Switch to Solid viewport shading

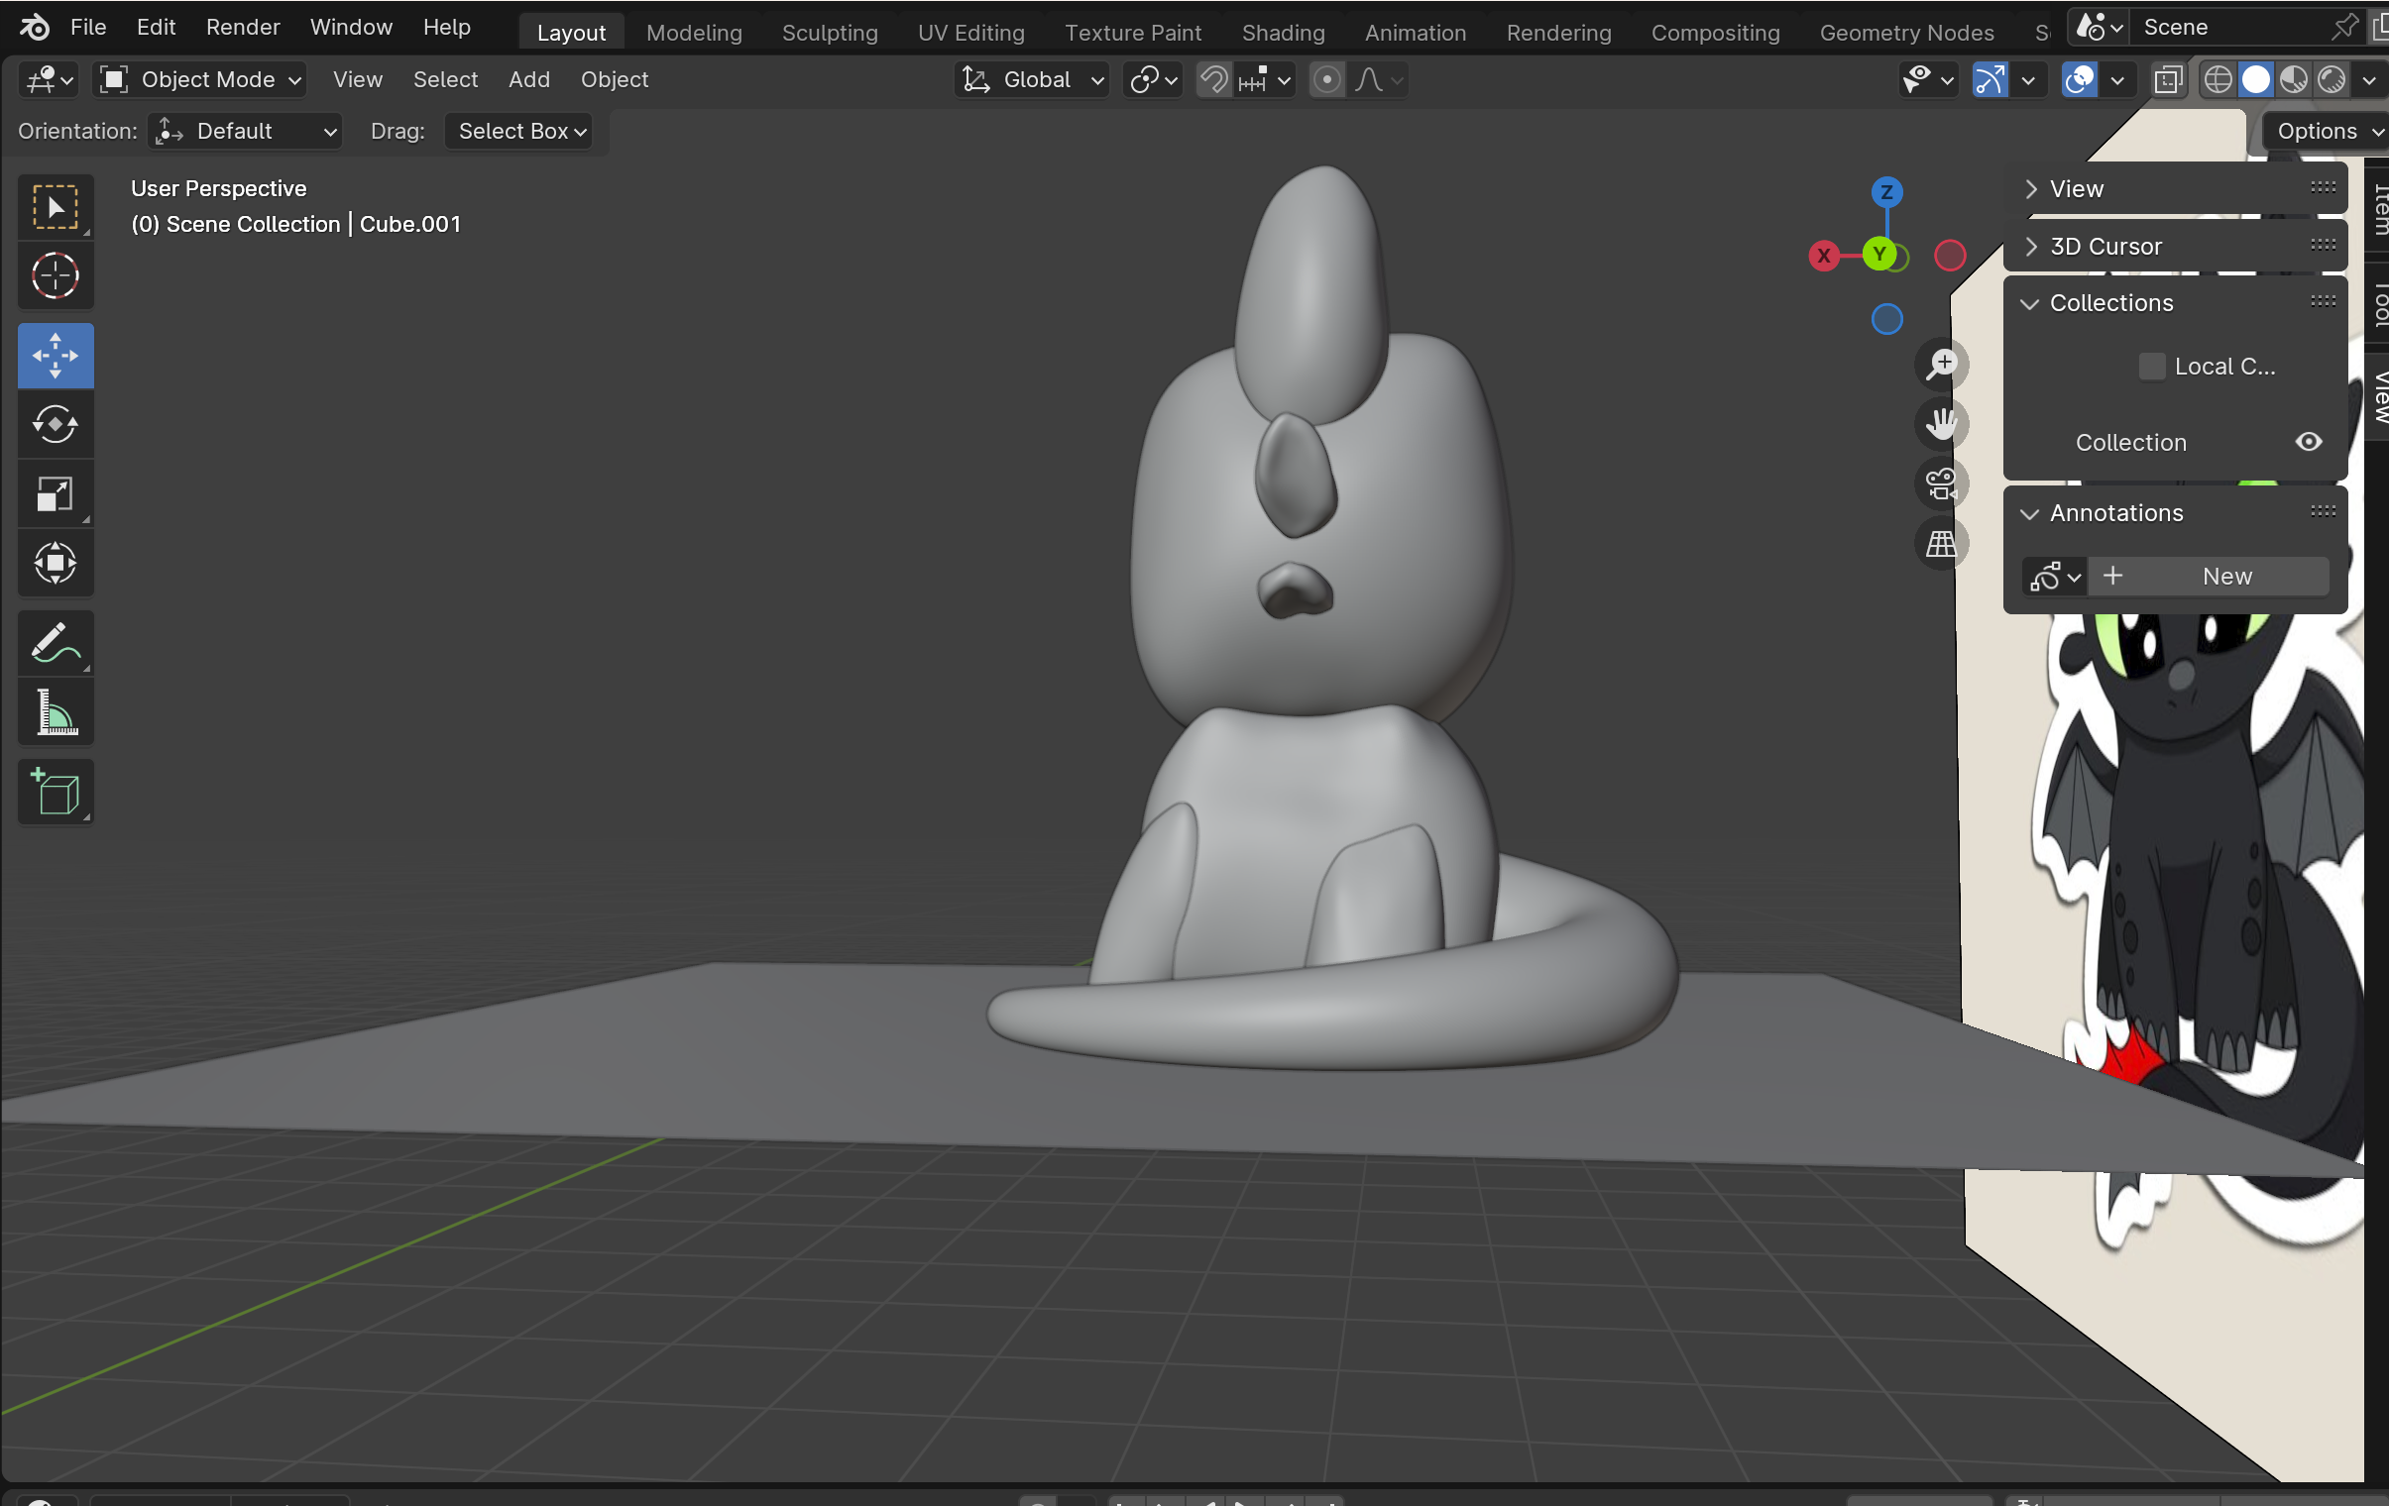pyautogui.click(x=2256, y=79)
